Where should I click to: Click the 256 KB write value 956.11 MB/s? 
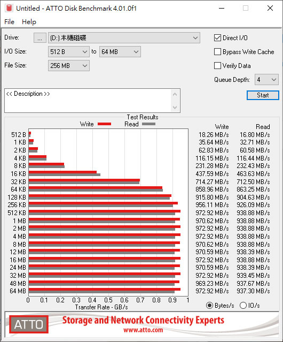point(212,205)
